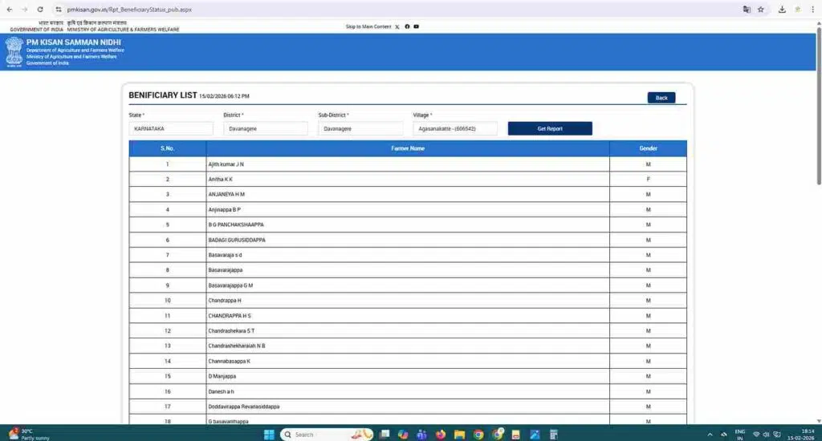Open the weather widget on taskbar
Viewport: 822px width, 441px height.
[x=29, y=435]
